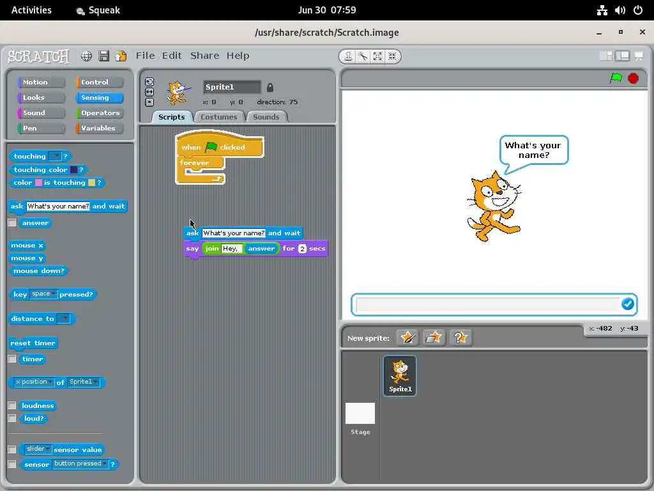
Task: Open the distance to dropdown
Action: tap(63, 318)
